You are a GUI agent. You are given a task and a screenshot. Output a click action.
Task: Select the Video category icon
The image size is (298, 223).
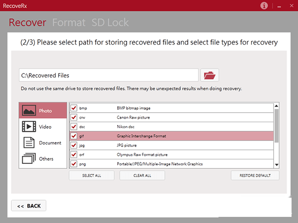[x=29, y=127]
